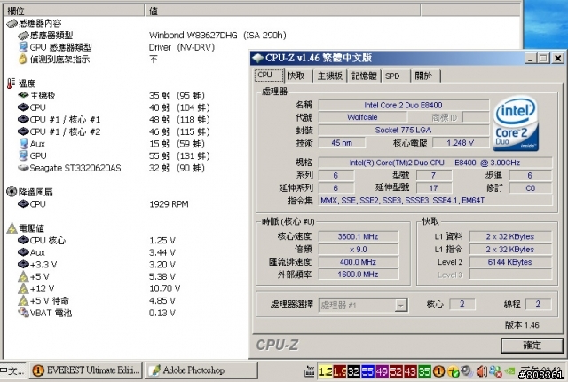The width and height of the screenshot is (568, 382).
Task: Click the hard disk icon beside Seagate ST3320620AS
Action: (x=23, y=168)
